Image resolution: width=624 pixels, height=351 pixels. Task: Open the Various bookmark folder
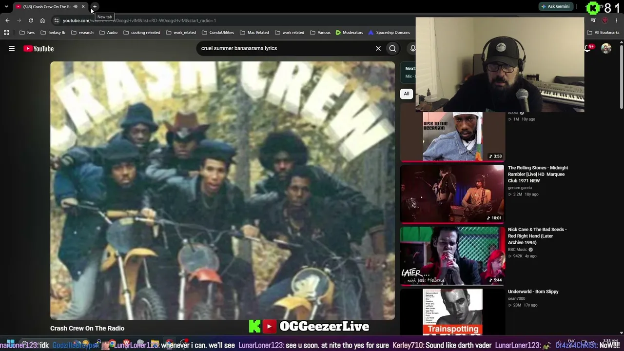[320, 33]
